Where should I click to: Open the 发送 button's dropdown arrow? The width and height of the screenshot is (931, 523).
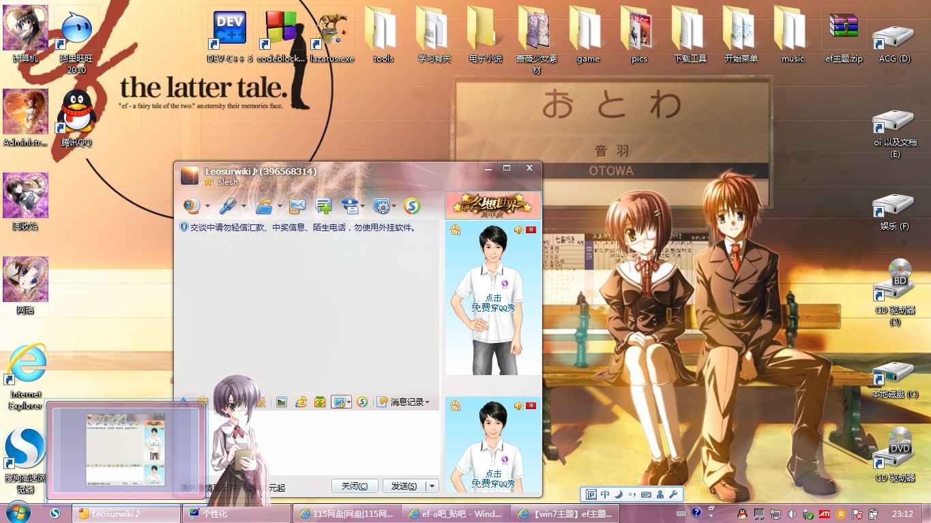click(x=431, y=486)
